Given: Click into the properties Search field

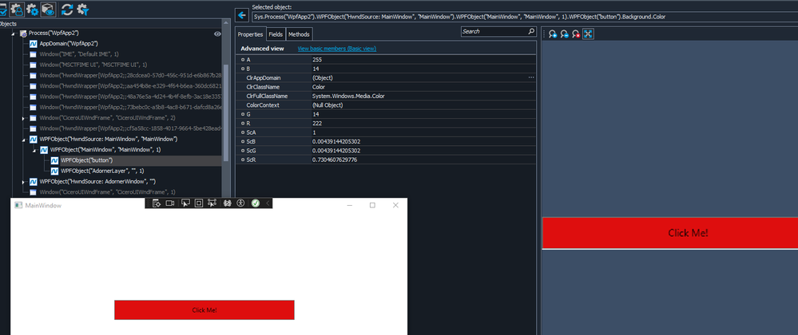Looking at the screenshot, I should 494,32.
